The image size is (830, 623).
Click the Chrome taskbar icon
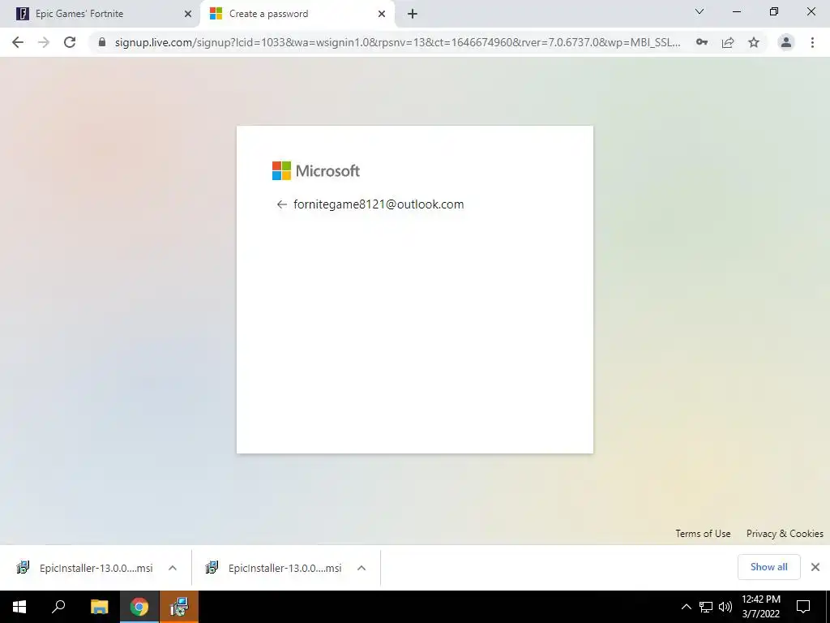139,607
